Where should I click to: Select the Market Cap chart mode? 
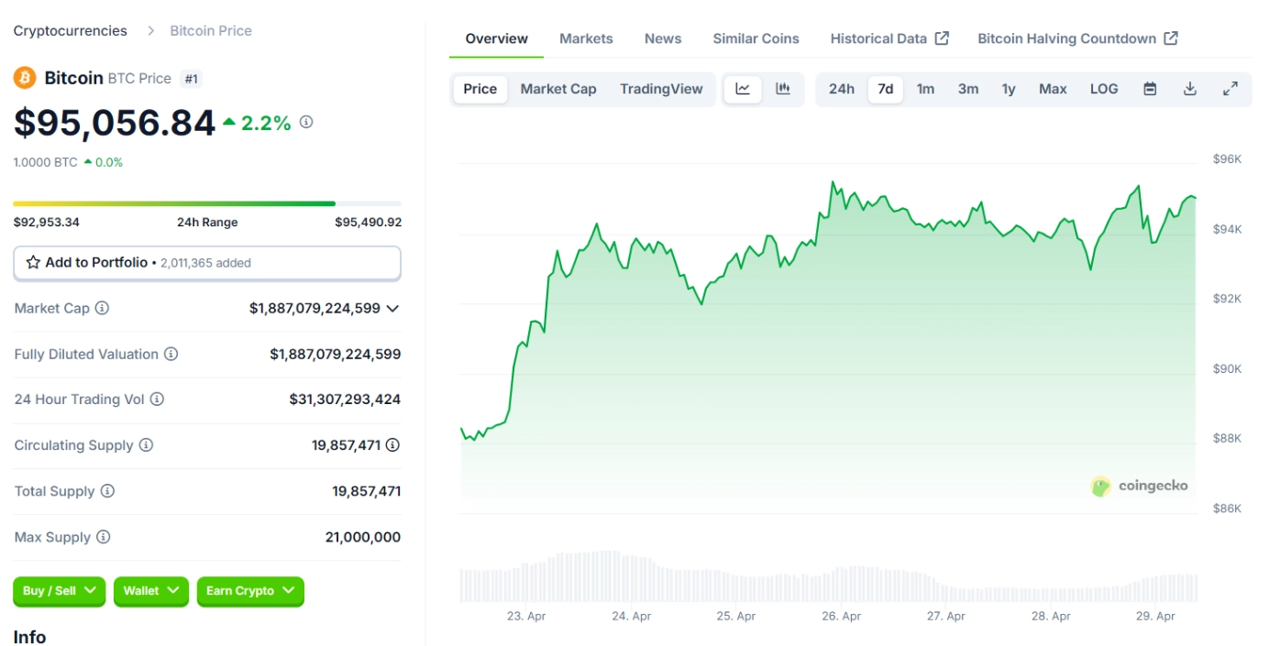click(558, 89)
